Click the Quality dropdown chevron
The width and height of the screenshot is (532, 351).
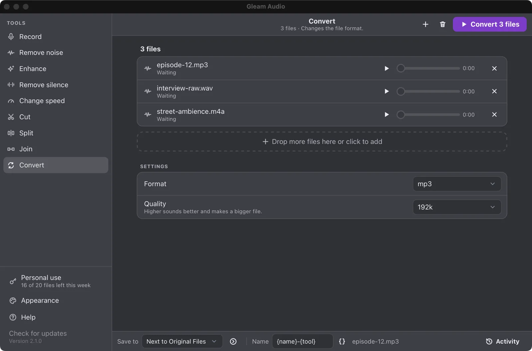(492, 207)
